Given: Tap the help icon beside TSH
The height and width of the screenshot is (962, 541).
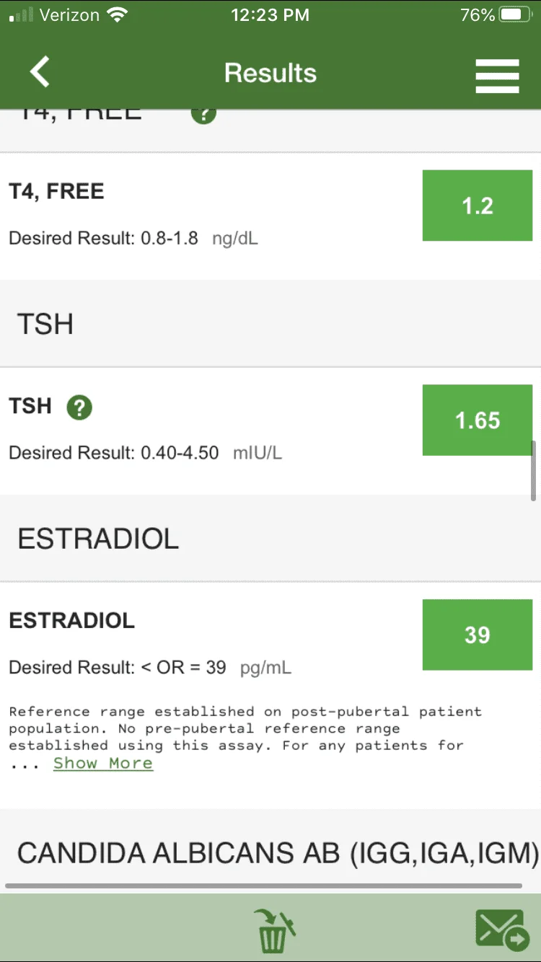Looking at the screenshot, I should (79, 407).
